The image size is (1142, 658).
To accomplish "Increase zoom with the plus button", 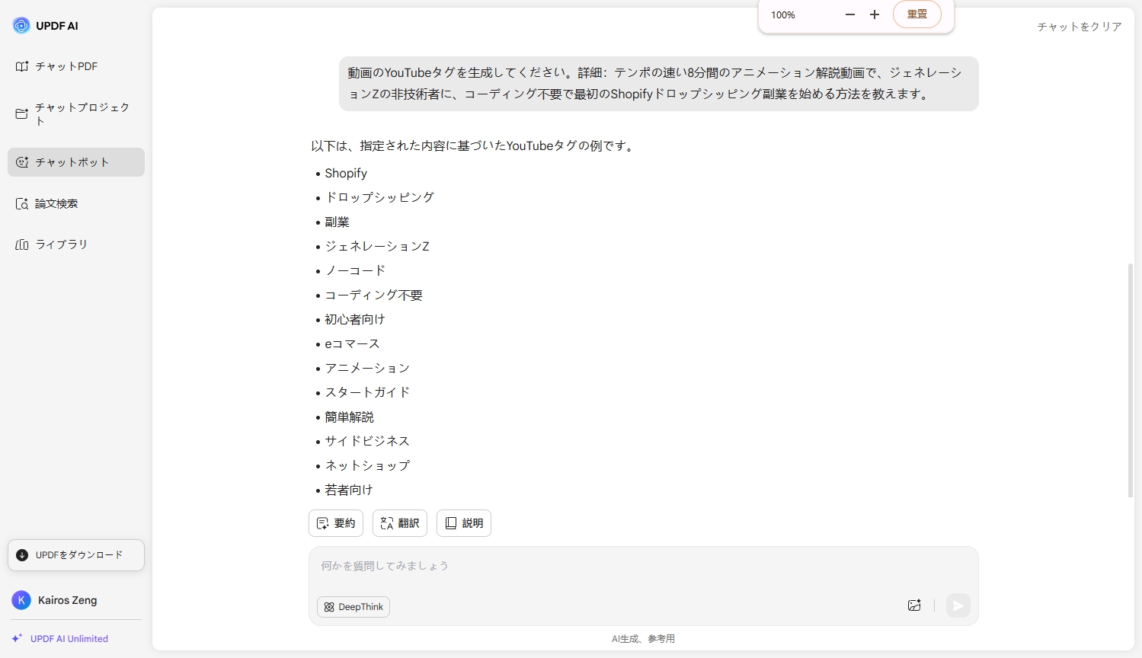I will 875,14.
